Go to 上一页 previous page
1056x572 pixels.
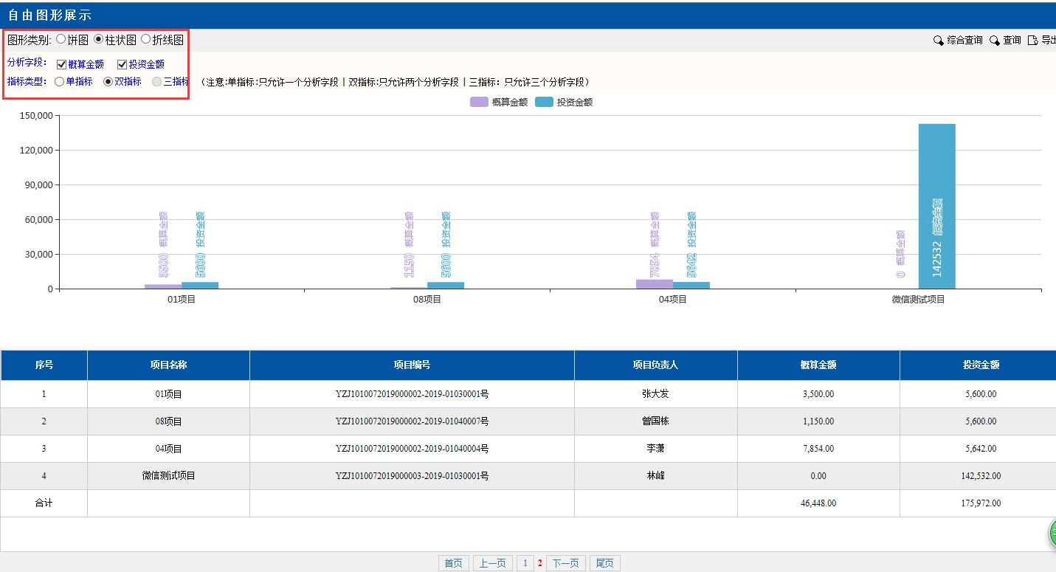tap(492, 563)
